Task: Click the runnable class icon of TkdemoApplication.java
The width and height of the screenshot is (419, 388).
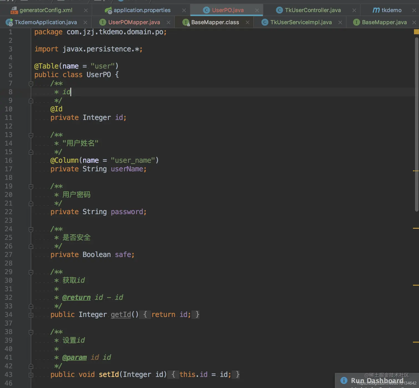Action: click(9, 22)
